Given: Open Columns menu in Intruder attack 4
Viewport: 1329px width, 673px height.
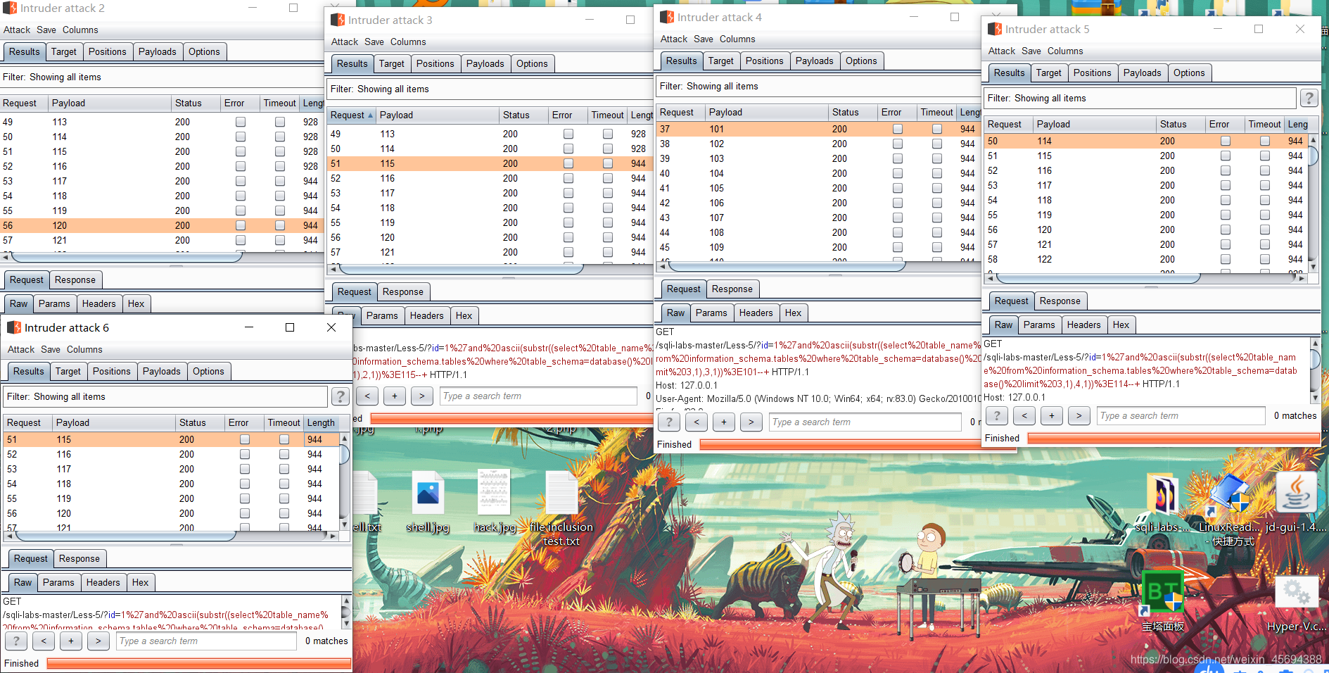Looking at the screenshot, I should (737, 39).
